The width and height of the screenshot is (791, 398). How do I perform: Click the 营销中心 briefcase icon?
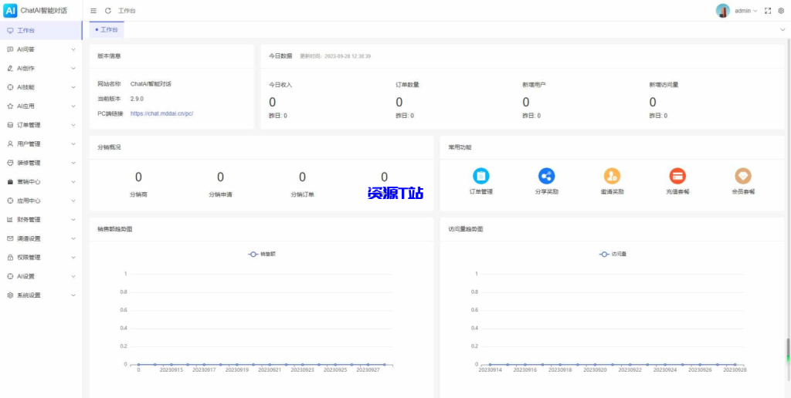pyautogui.click(x=10, y=182)
